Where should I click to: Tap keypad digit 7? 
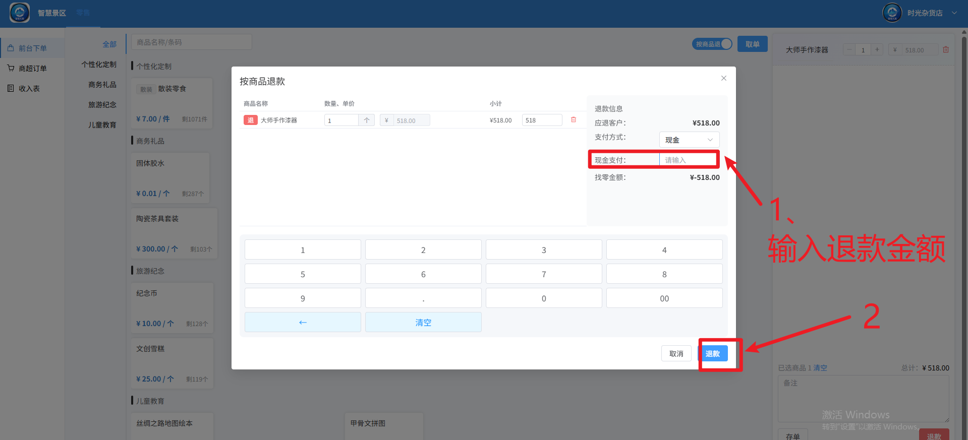544,274
